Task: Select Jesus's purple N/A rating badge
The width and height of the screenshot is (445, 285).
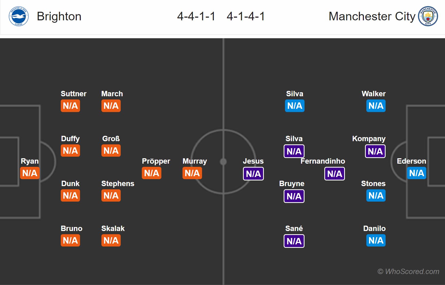Action: point(253,174)
